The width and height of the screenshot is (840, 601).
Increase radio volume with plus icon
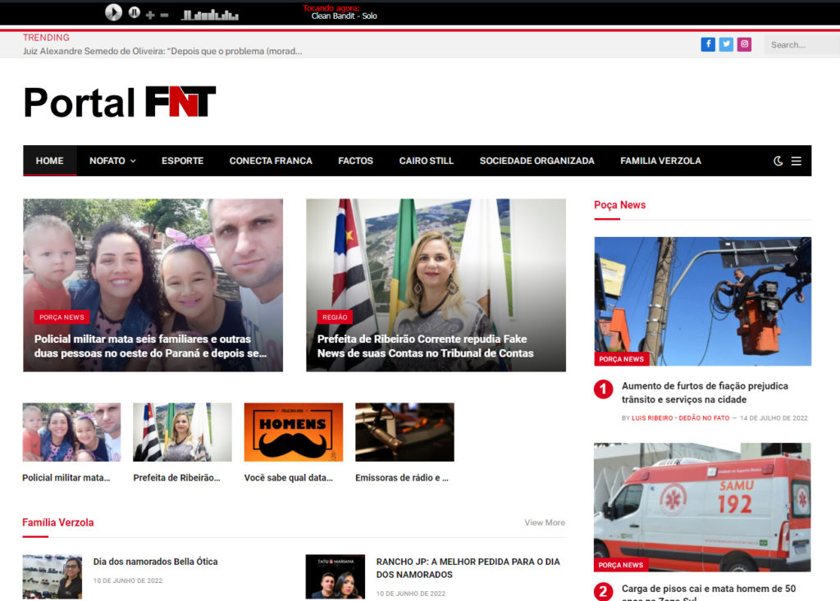[150, 15]
